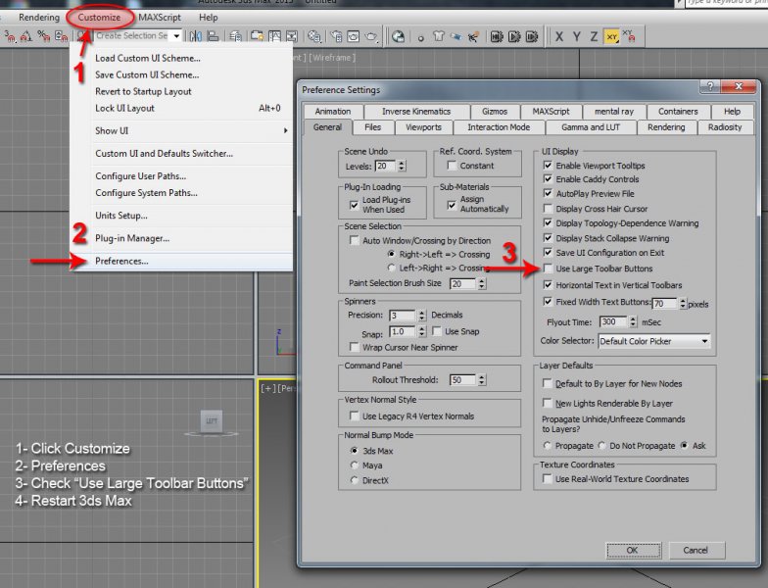This screenshot has width=768, height=588.
Task: Click the Align tool icon
Action: click(x=213, y=36)
